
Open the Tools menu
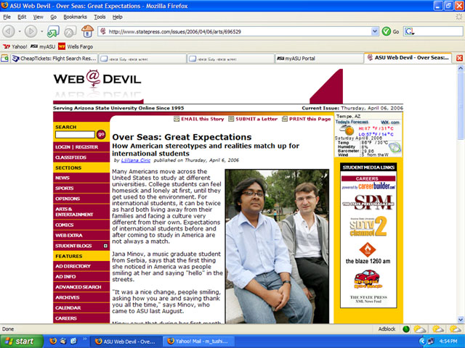100,17
